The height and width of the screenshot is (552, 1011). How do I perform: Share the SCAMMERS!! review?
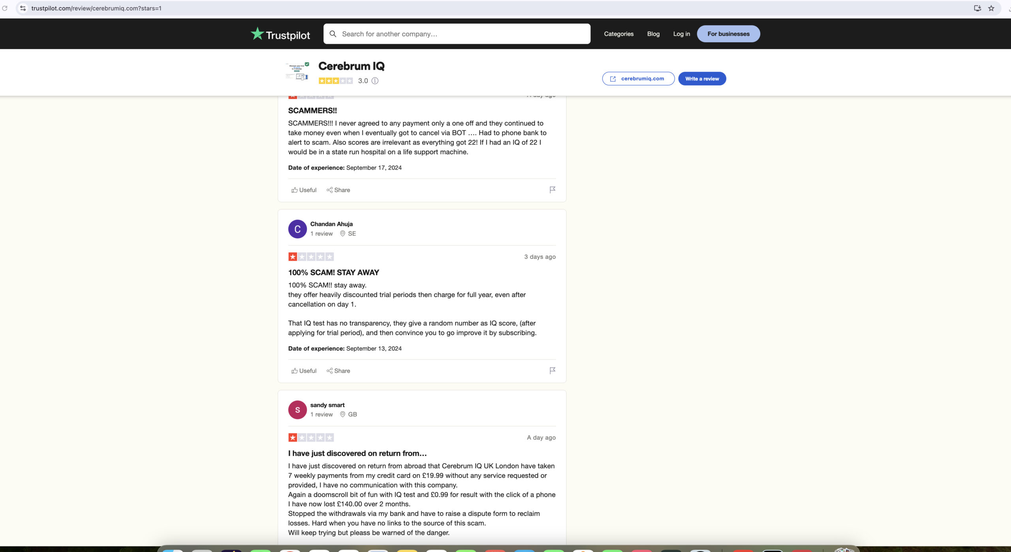point(338,190)
